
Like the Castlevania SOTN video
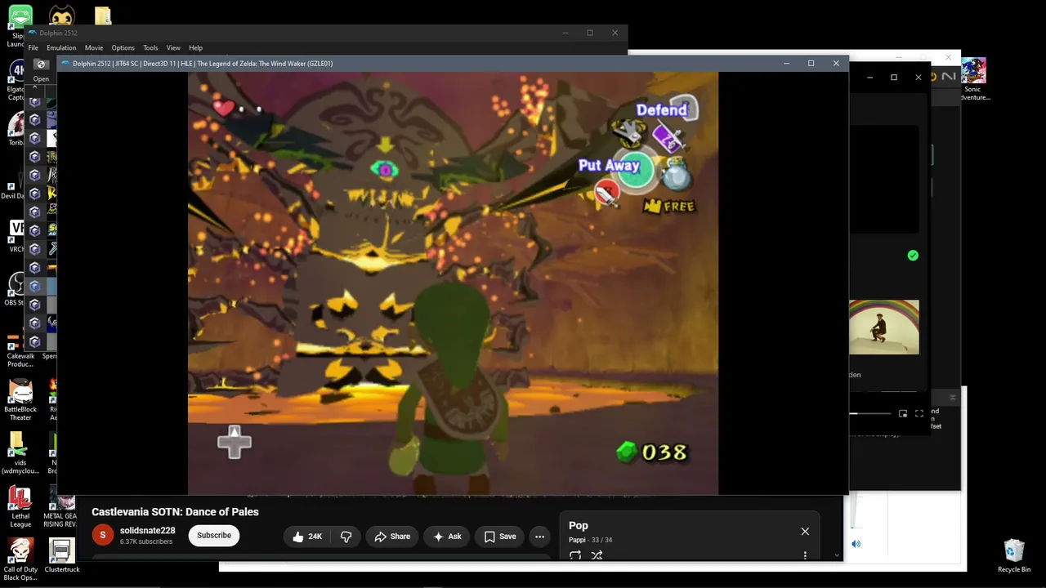coord(307,537)
